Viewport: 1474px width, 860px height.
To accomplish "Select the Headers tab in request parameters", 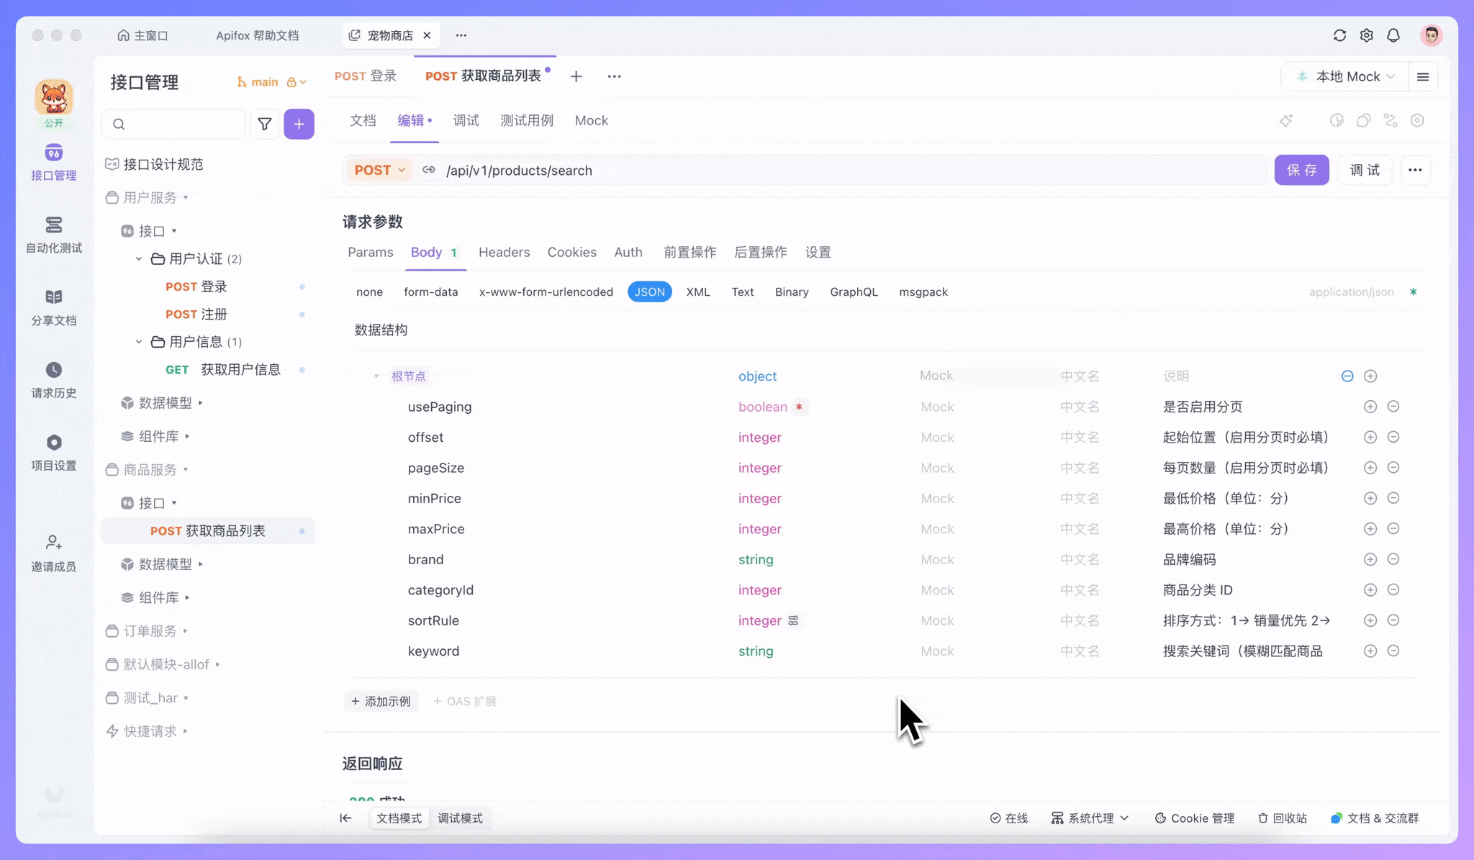I will [504, 253].
